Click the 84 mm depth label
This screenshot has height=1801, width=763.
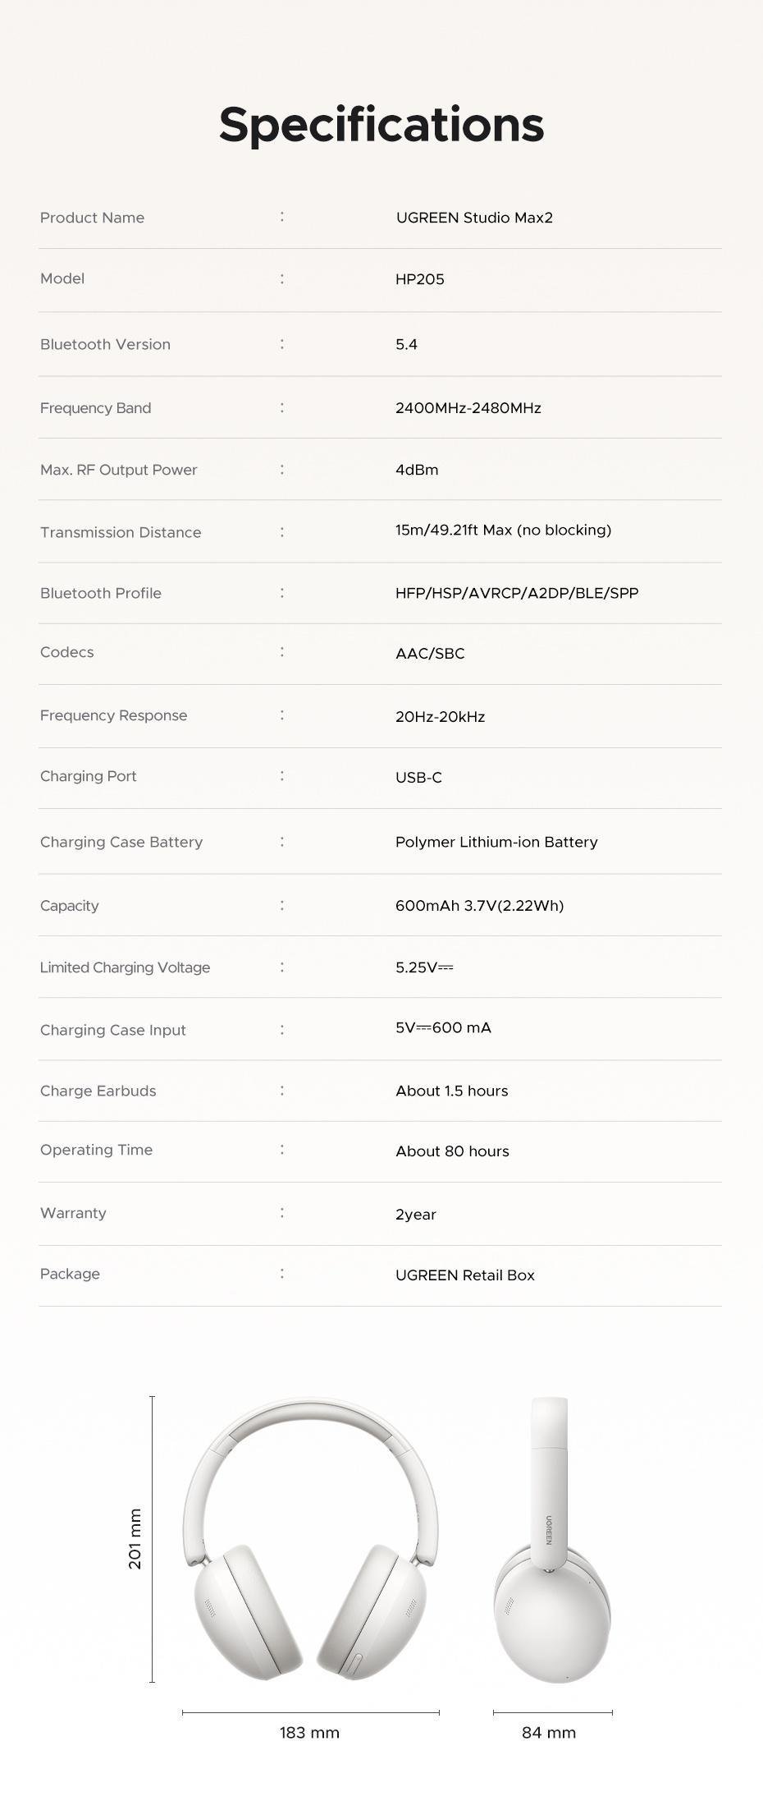click(549, 1732)
